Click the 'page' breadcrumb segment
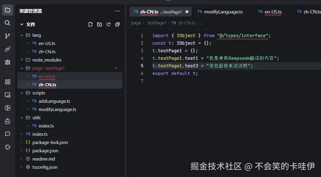This screenshot has width=321, height=177. pyautogui.click(x=136, y=23)
